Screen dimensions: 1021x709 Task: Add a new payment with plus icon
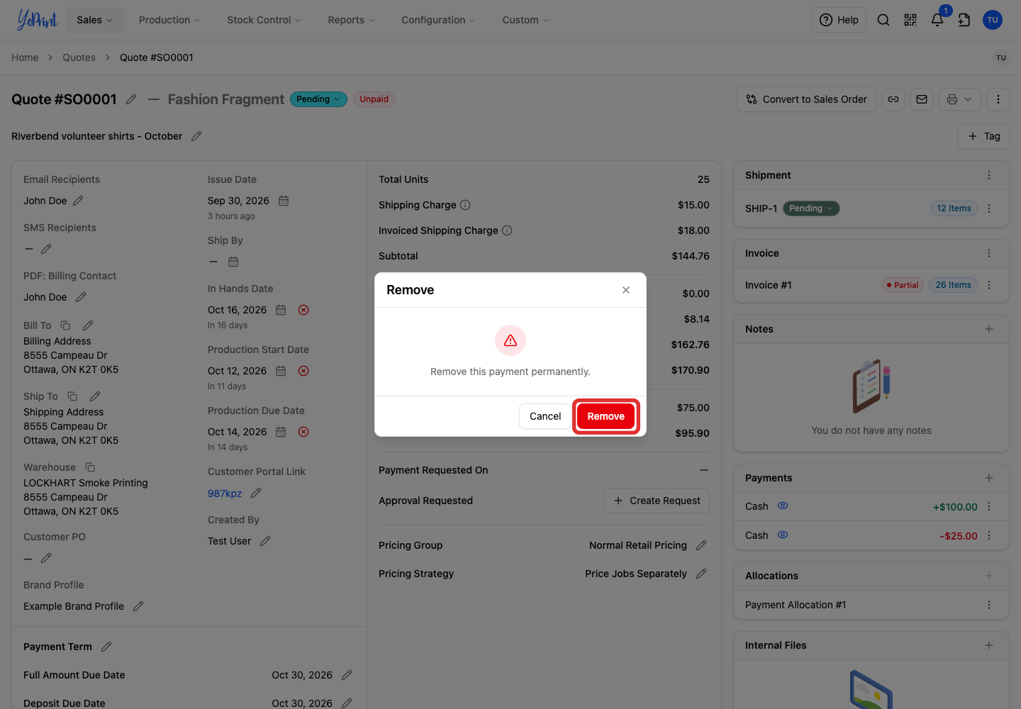pyautogui.click(x=989, y=478)
